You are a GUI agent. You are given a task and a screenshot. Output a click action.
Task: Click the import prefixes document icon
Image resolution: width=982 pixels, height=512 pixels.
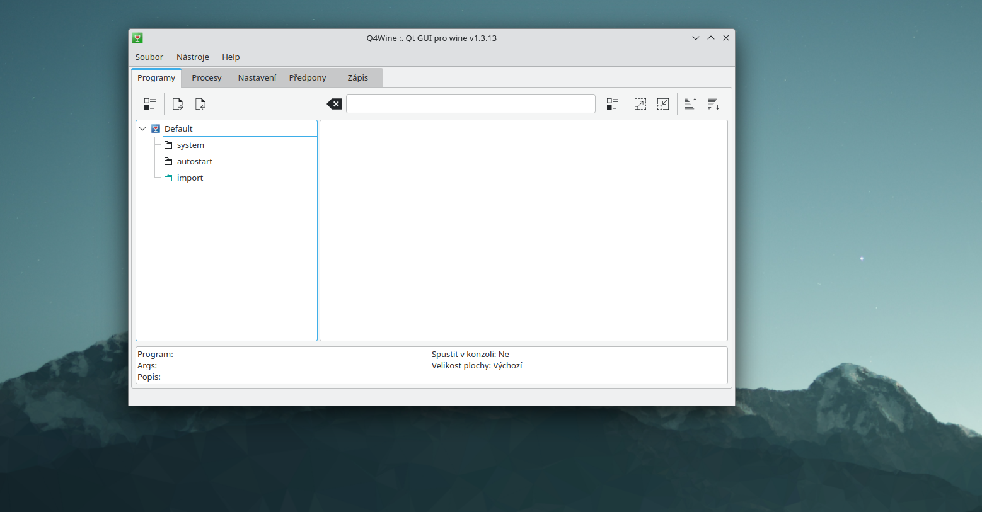[200, 104]
